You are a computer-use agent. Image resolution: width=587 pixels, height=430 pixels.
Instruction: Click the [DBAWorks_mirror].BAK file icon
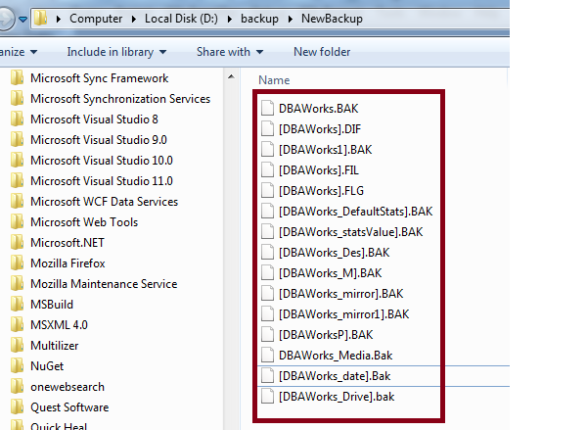tap(267, 293)
